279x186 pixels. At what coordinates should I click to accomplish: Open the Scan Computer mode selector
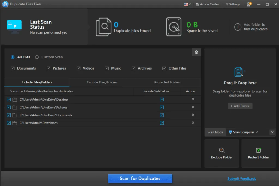[244, 132]
